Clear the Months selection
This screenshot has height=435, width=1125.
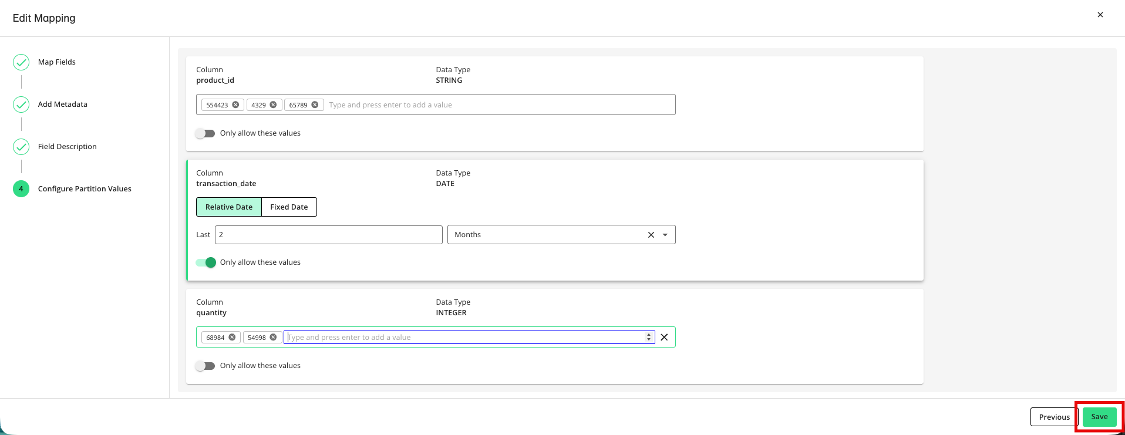(x=651, y=235)
